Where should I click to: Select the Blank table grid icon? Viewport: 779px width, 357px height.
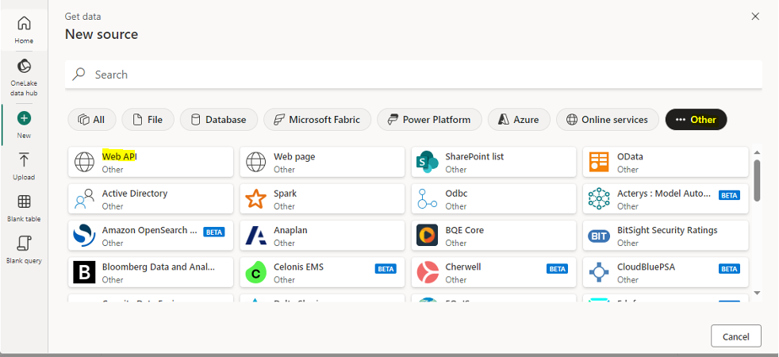pos(24,202)
